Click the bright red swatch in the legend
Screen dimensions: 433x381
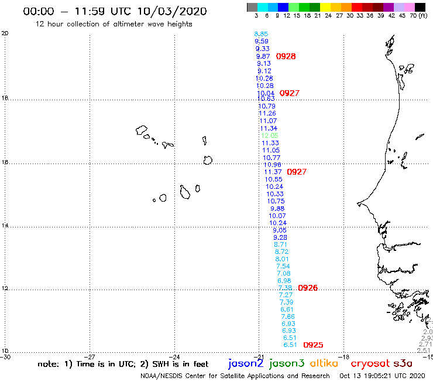(x=357, y=7)
